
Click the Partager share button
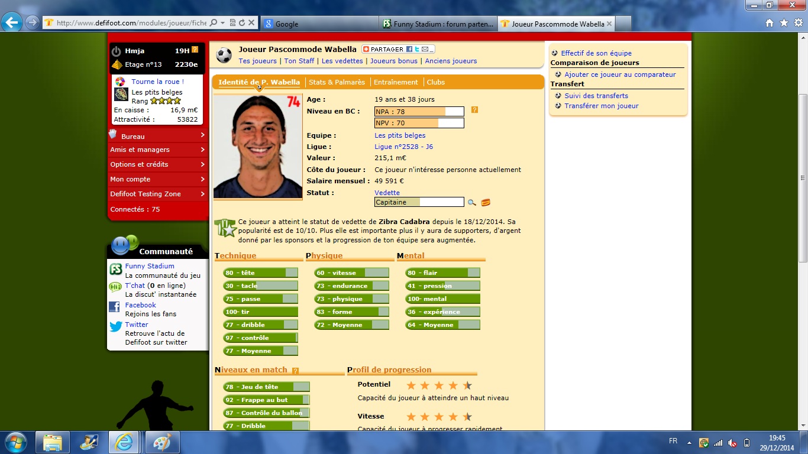tap(398, 49)
